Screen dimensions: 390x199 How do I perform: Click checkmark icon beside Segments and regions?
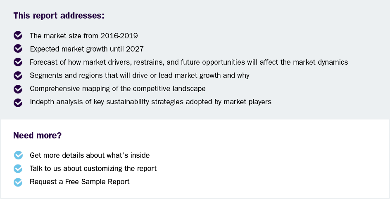pos(18,75)
